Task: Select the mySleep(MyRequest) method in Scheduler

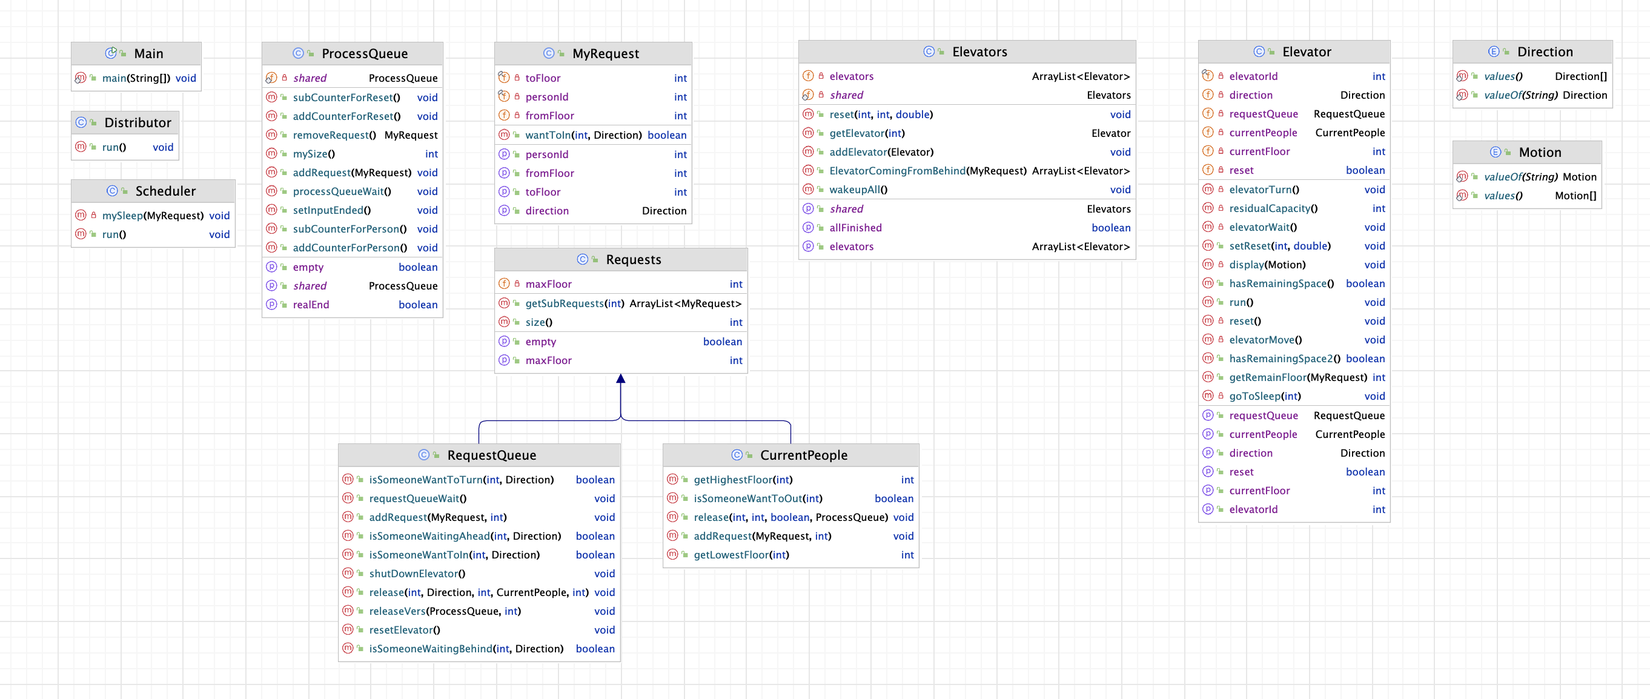Action: (x=153, y=215)
